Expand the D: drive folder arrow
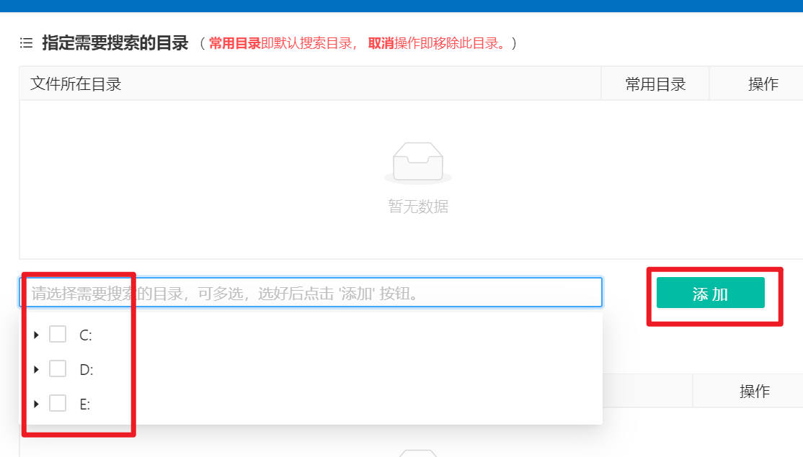The width and height of the screenshot is (803, 457). click(36, 369)
